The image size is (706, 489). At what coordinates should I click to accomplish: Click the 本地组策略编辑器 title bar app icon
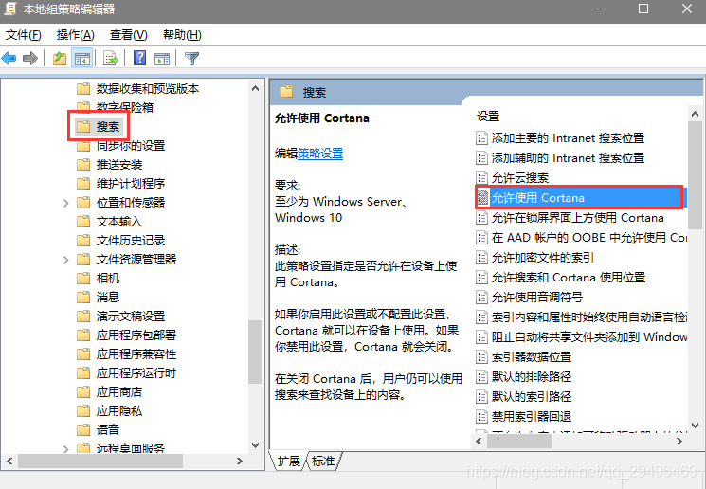9,9
